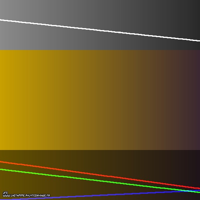This screenshot has width=200, height=200.
Task: Click the left start of the red line
Action: click(1, 162)
